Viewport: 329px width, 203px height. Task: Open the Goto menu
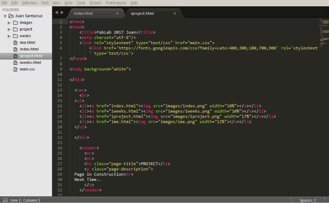click(68, 3)
